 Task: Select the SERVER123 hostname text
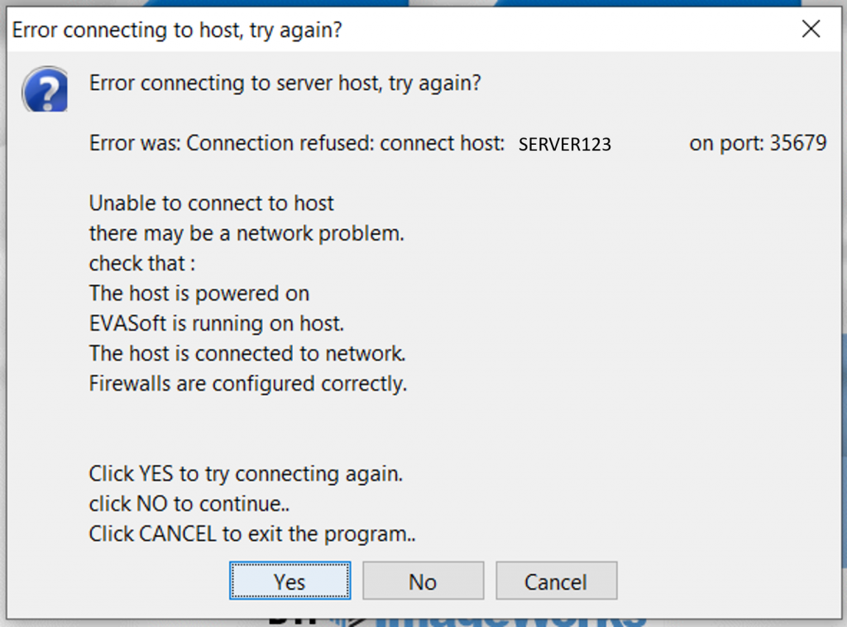564,144
